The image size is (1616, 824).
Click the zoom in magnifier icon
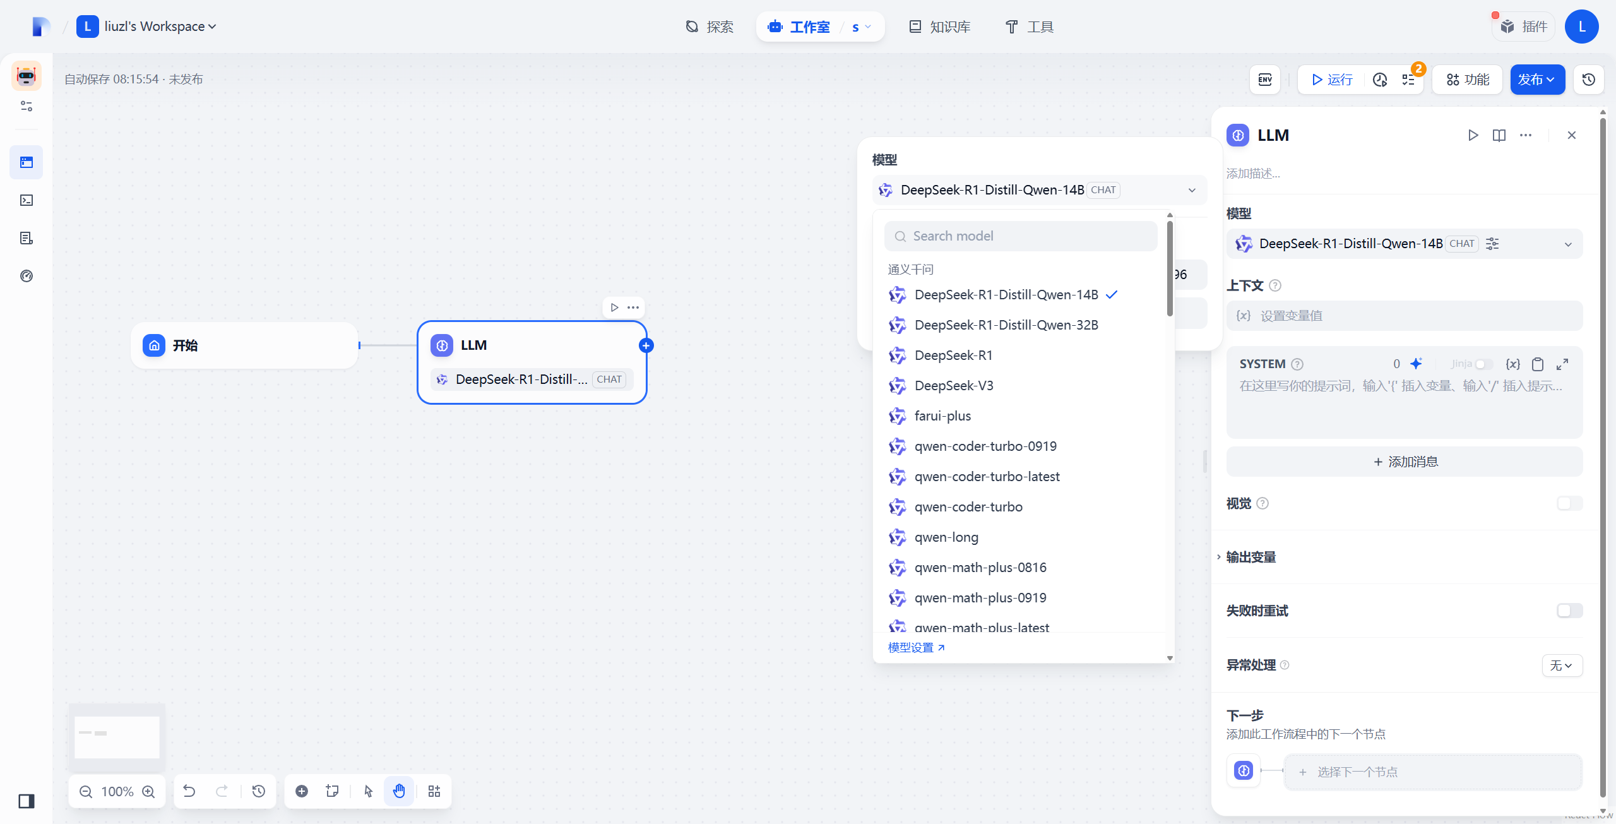[148, 792]
